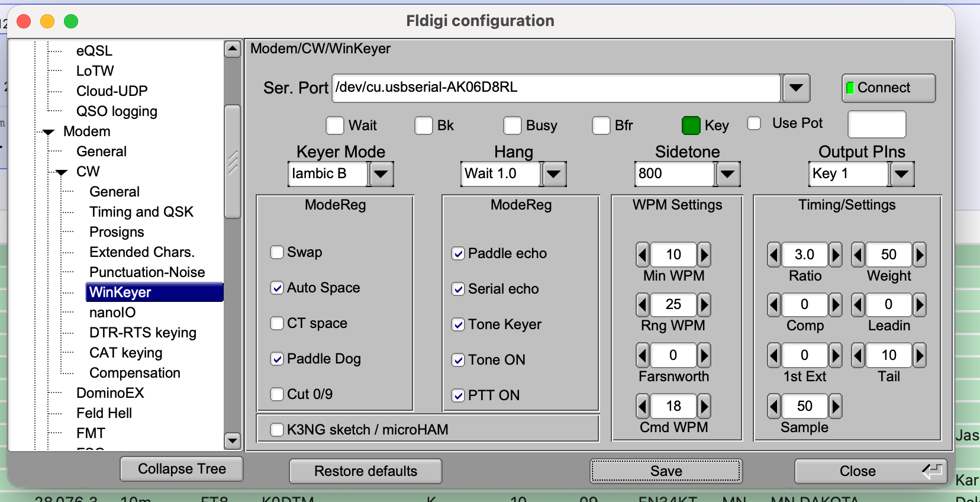Open Timing and QSK tree item
The width and height of the screenshot is (980, 502).
pyautogui.click(x=141, y=212)
